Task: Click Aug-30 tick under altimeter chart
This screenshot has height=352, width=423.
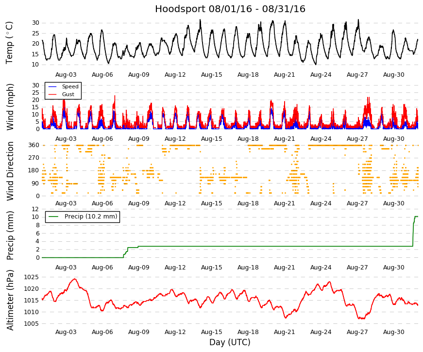Action: (x=393, y=332)
